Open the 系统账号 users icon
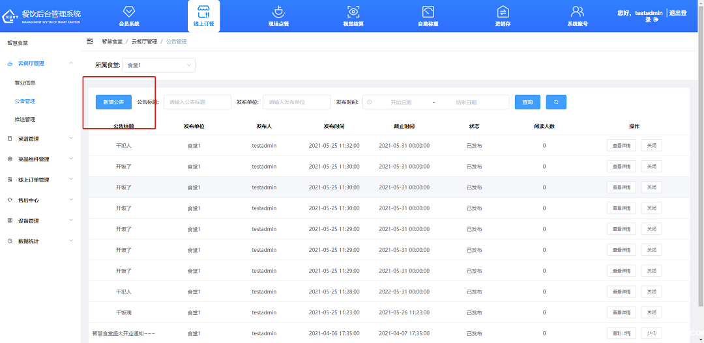Screen dimensions: 704x343 (577, 12)
